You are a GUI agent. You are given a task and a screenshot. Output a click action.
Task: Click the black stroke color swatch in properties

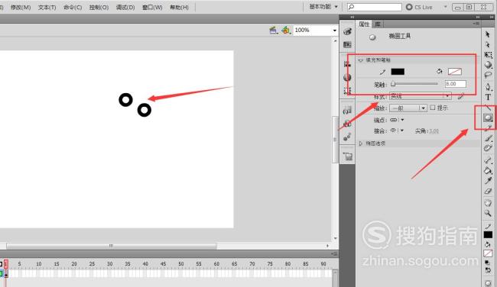398,72
